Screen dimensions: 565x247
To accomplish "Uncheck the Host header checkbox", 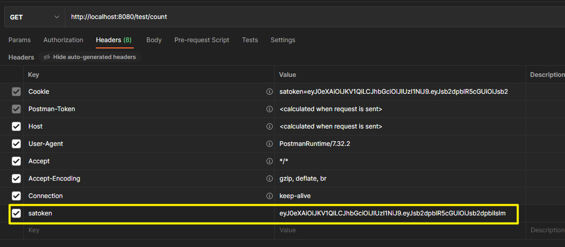I will 16,126.
